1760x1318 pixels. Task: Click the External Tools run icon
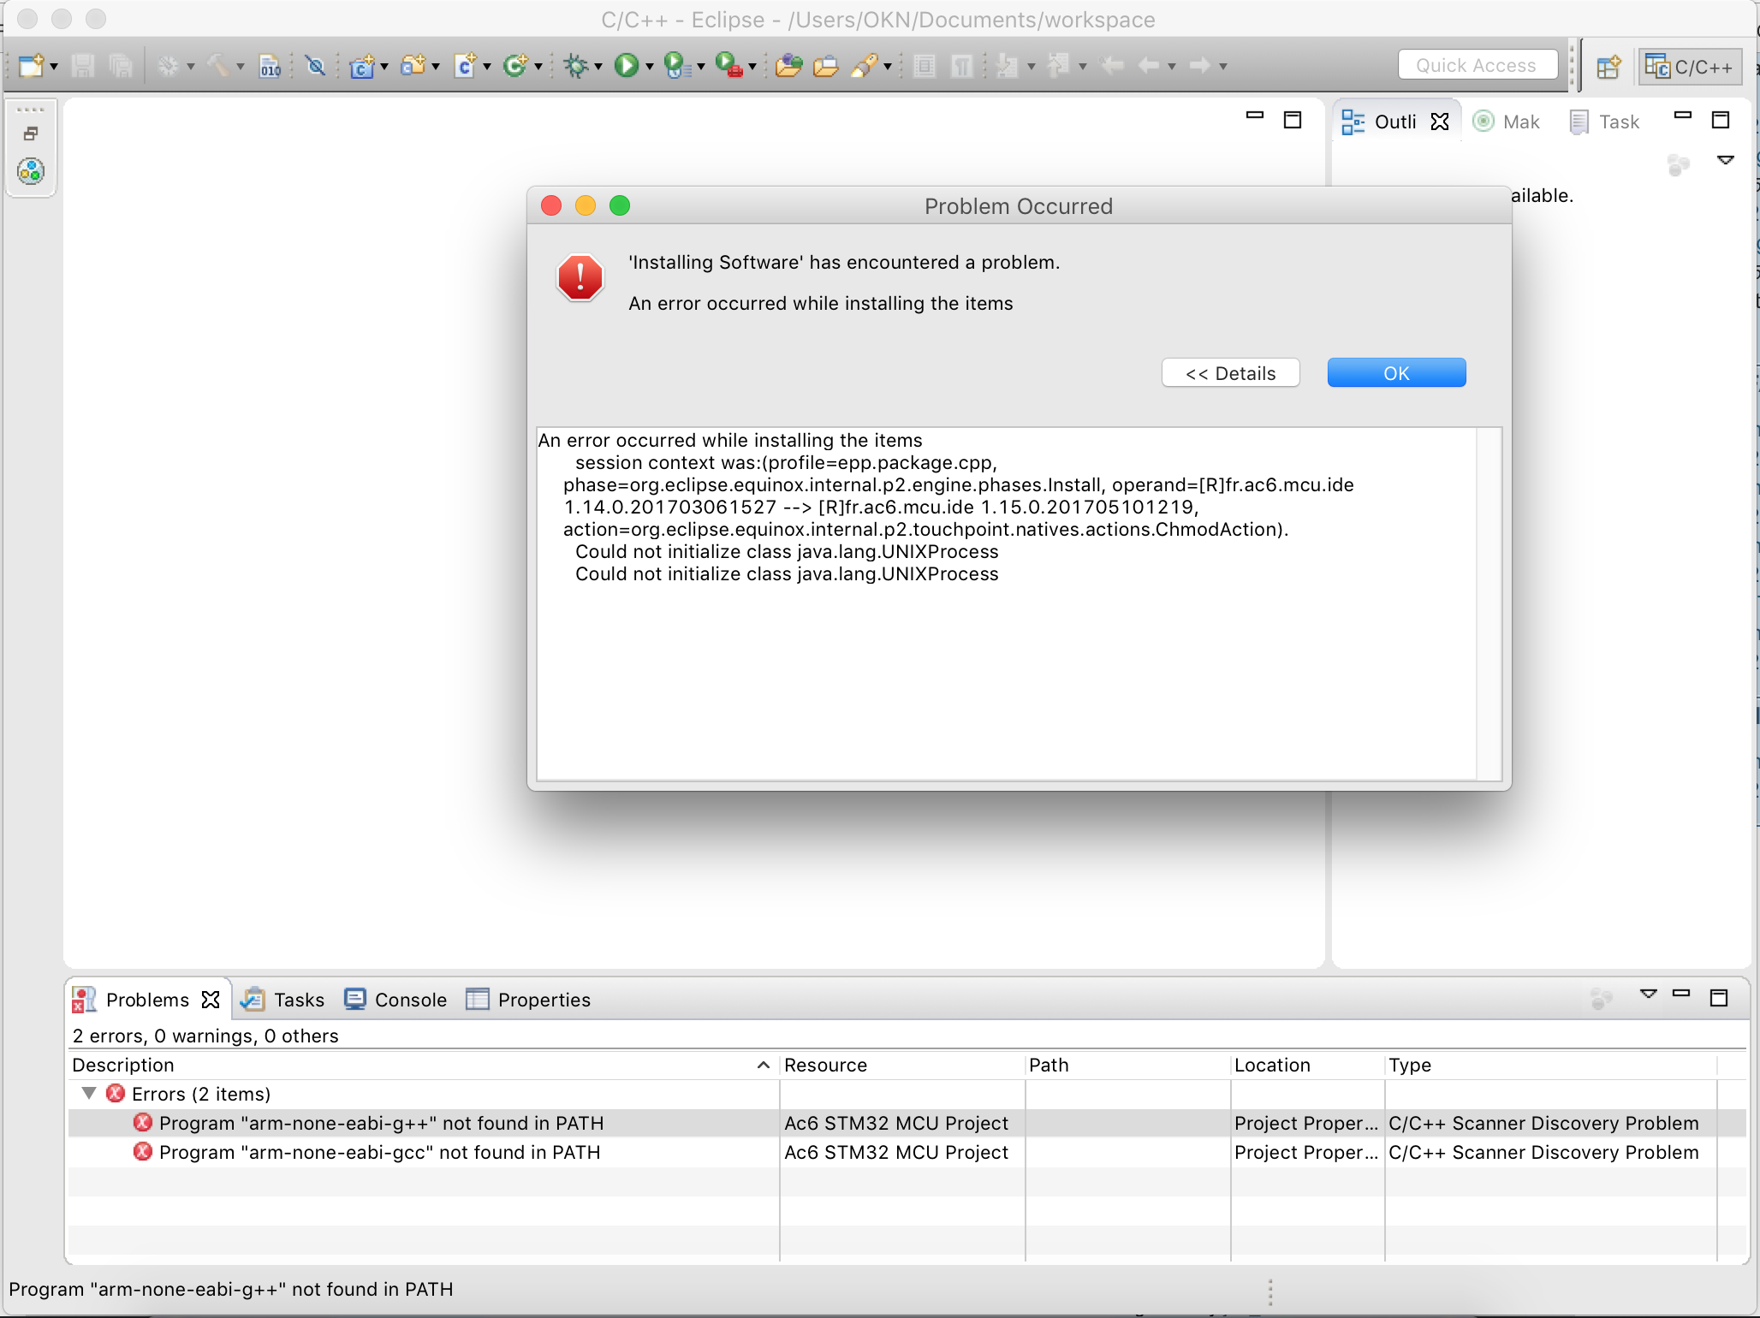(x=728, y=66)
